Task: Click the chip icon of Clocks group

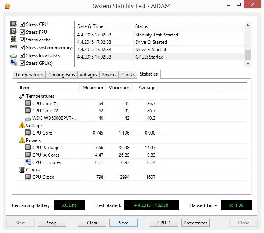Action: [x=22, y=169]
